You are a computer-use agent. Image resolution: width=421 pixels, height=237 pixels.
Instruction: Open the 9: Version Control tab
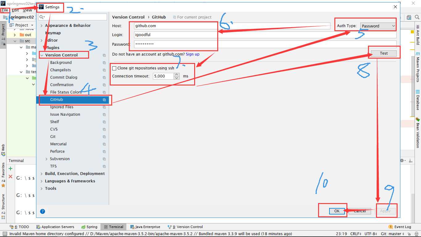[185, 227]
